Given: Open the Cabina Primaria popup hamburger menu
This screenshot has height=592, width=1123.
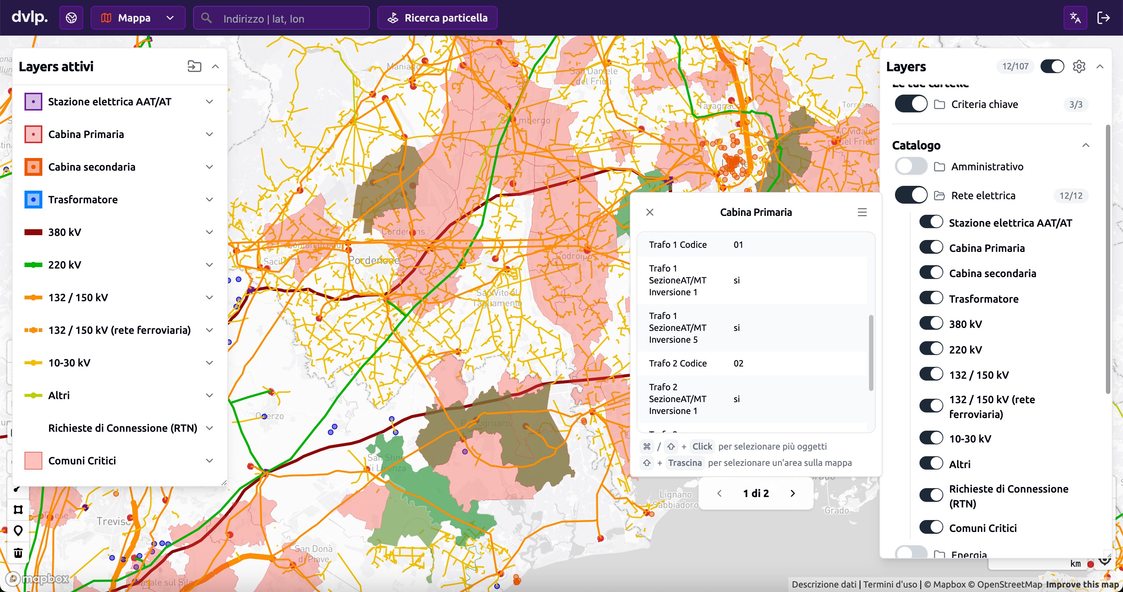Looking at the screenshot, I should [x=862, y=212].
